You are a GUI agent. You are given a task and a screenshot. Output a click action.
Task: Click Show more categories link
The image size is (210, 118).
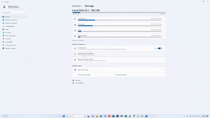click(x=78, y=40)
